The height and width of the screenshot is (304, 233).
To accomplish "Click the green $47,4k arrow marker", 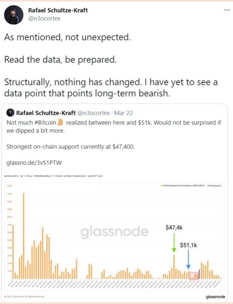I will pyautogui.click(x=174, y=242).
